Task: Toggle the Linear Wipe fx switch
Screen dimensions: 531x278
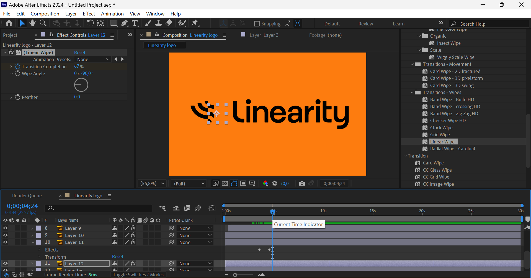Action: coord(11,53)
